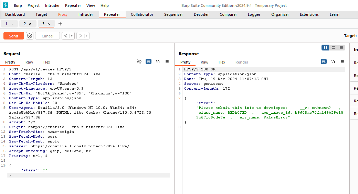Image resolution: width=358 pixels, height=194 pixels.
Task: Switch to combined single-pane layout
Action: pos(341,47)
